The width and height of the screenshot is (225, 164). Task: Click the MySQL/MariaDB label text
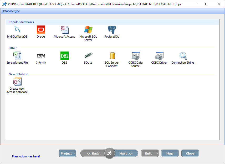tap(17, 37)
